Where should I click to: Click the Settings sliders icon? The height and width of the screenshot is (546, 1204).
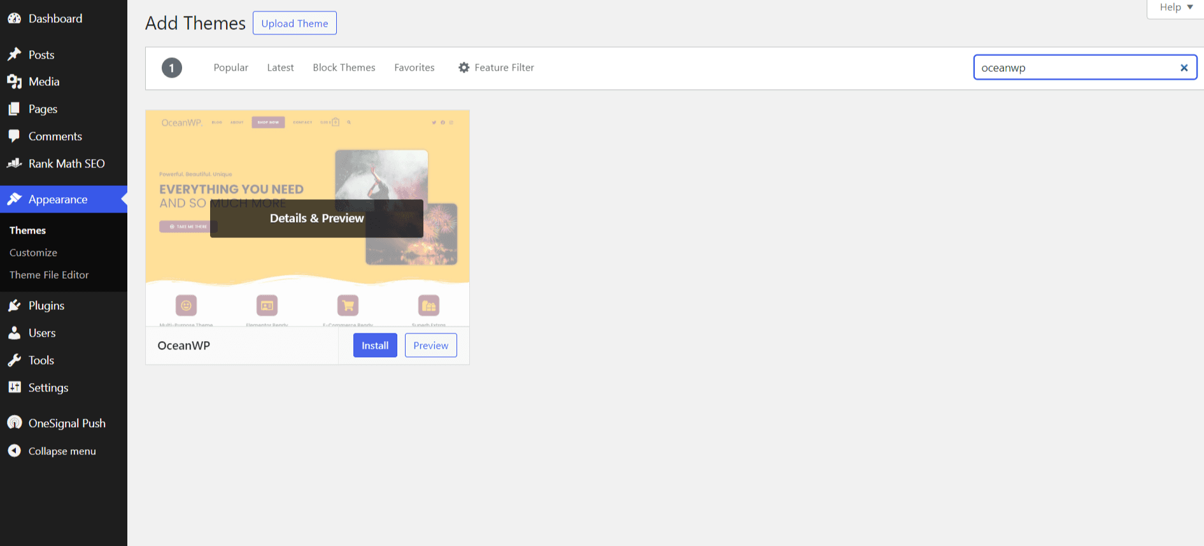[14, 387]
